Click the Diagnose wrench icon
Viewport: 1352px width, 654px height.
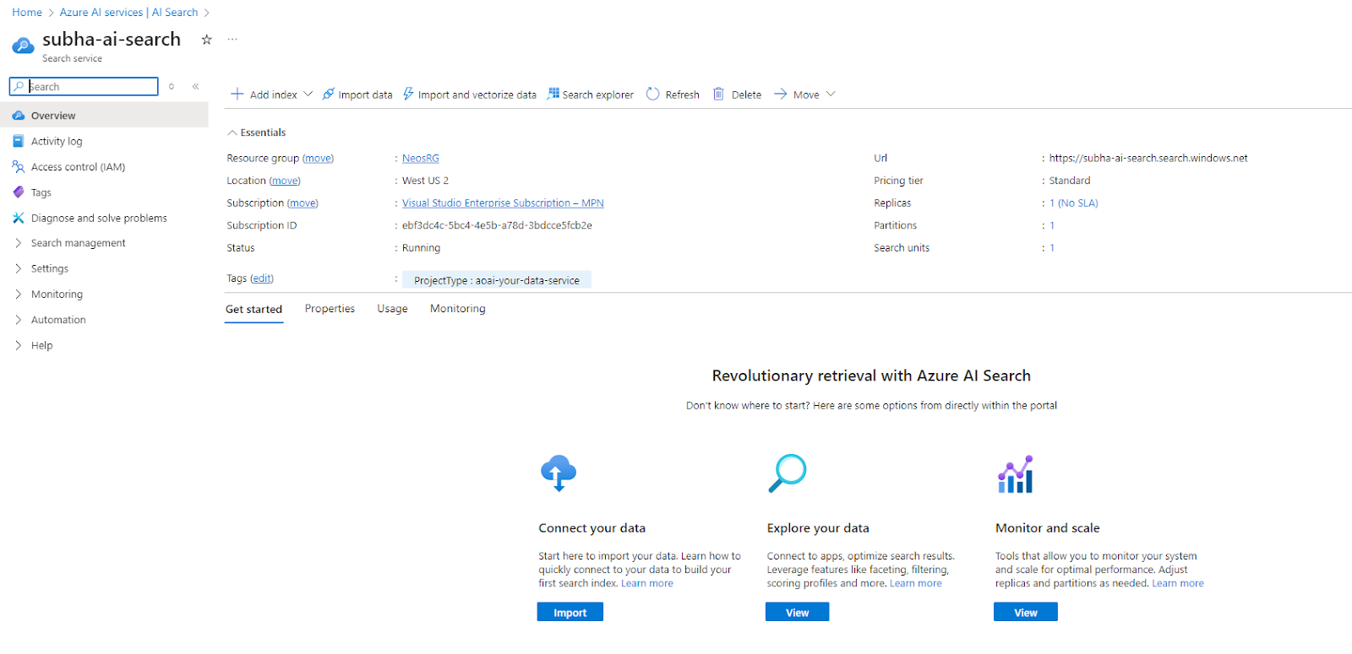pos(19,218)
